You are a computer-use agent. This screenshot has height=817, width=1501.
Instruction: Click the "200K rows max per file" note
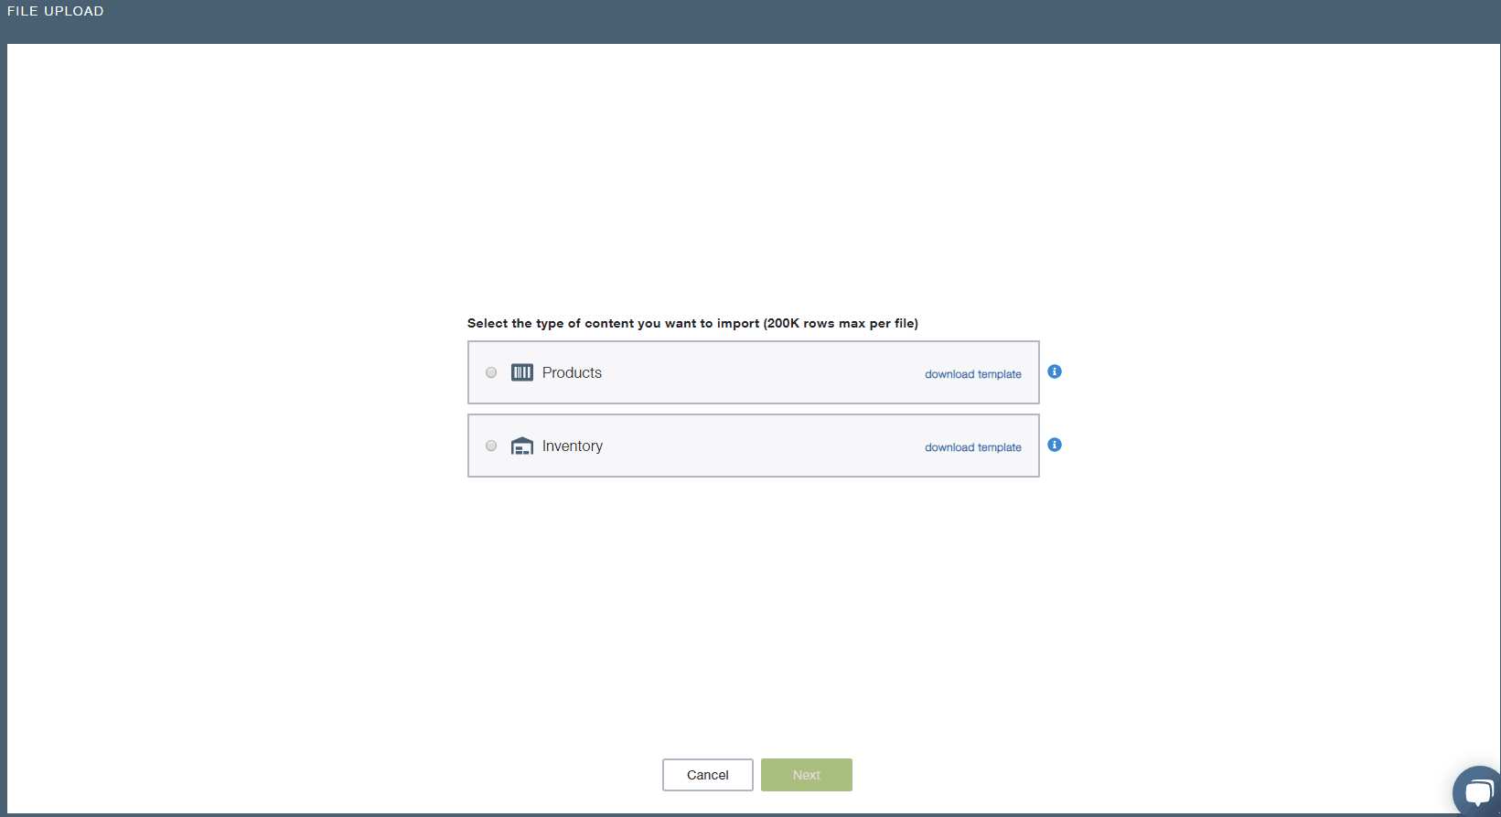click(841, 323)
